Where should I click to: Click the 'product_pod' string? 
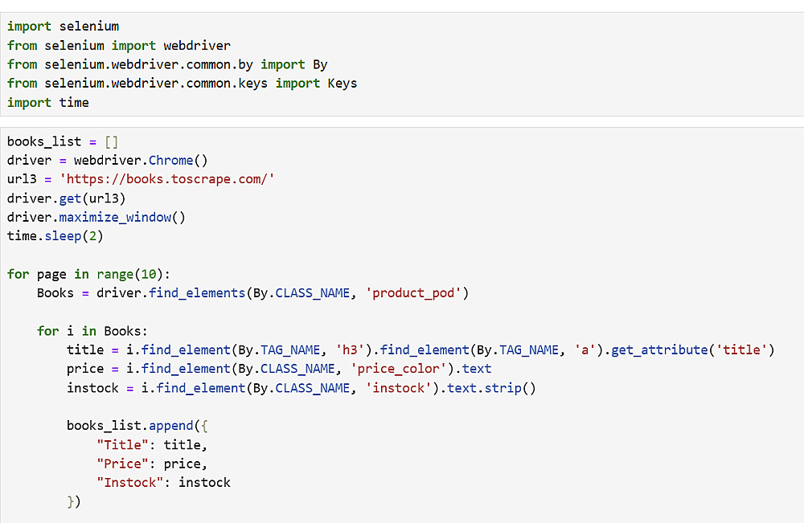[x=413, y=293]
